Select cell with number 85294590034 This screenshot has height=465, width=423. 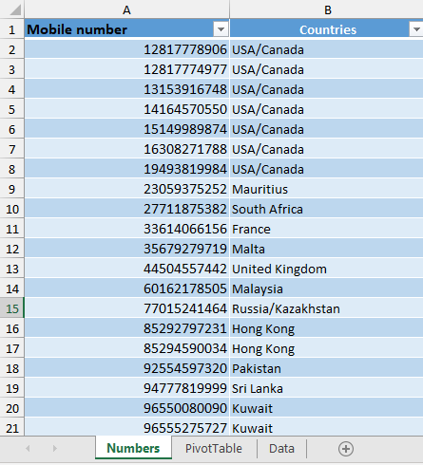tap(126, 348)
